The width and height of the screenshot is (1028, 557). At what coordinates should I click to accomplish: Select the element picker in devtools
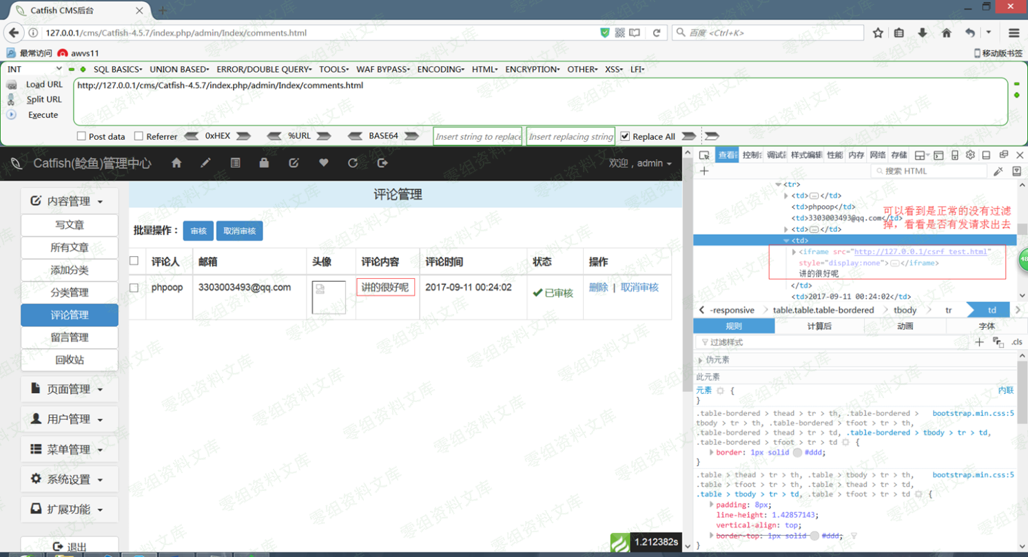(x=706, y=156)
